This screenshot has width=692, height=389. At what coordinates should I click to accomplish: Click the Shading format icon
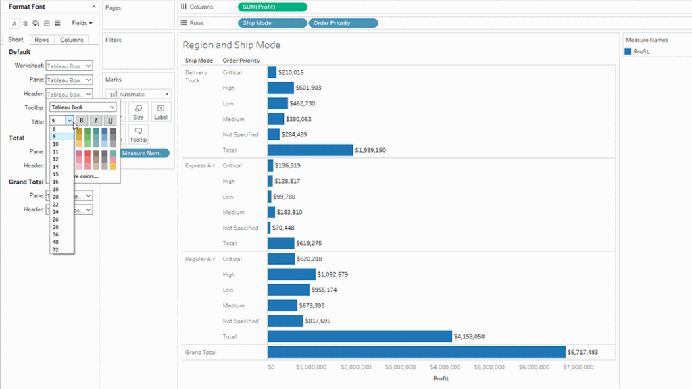point(35,22)
